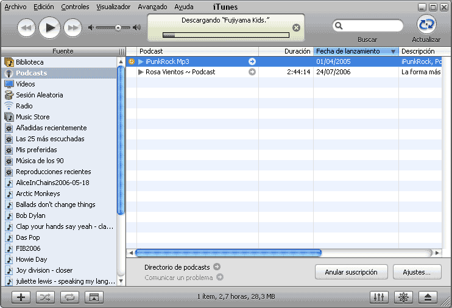The image size is (452, 308).
Task: Select Biblioteca in the source list
Action: point(59,62)
